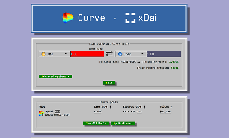Click the Rewards tAPY column header
Image resolution: width=229 pixels, height=138 pixels.
132,107
